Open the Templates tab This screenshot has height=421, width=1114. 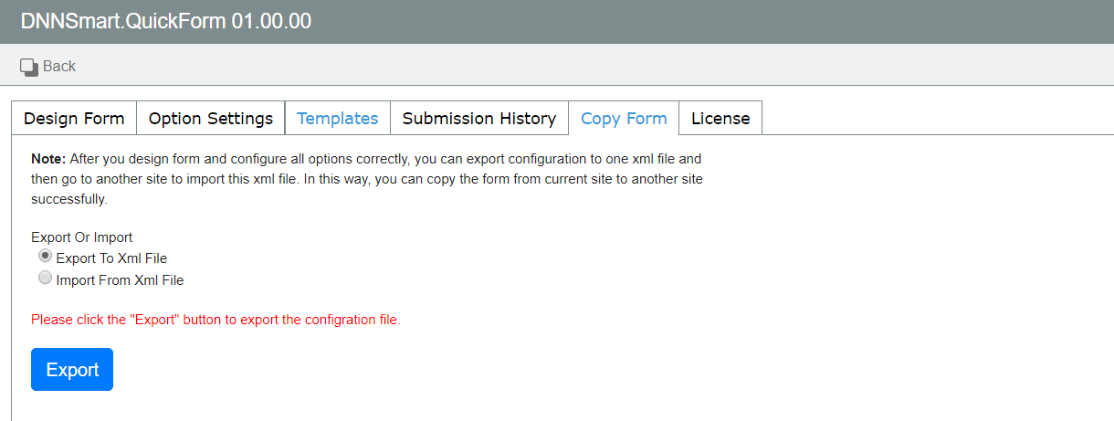point(338,118)
